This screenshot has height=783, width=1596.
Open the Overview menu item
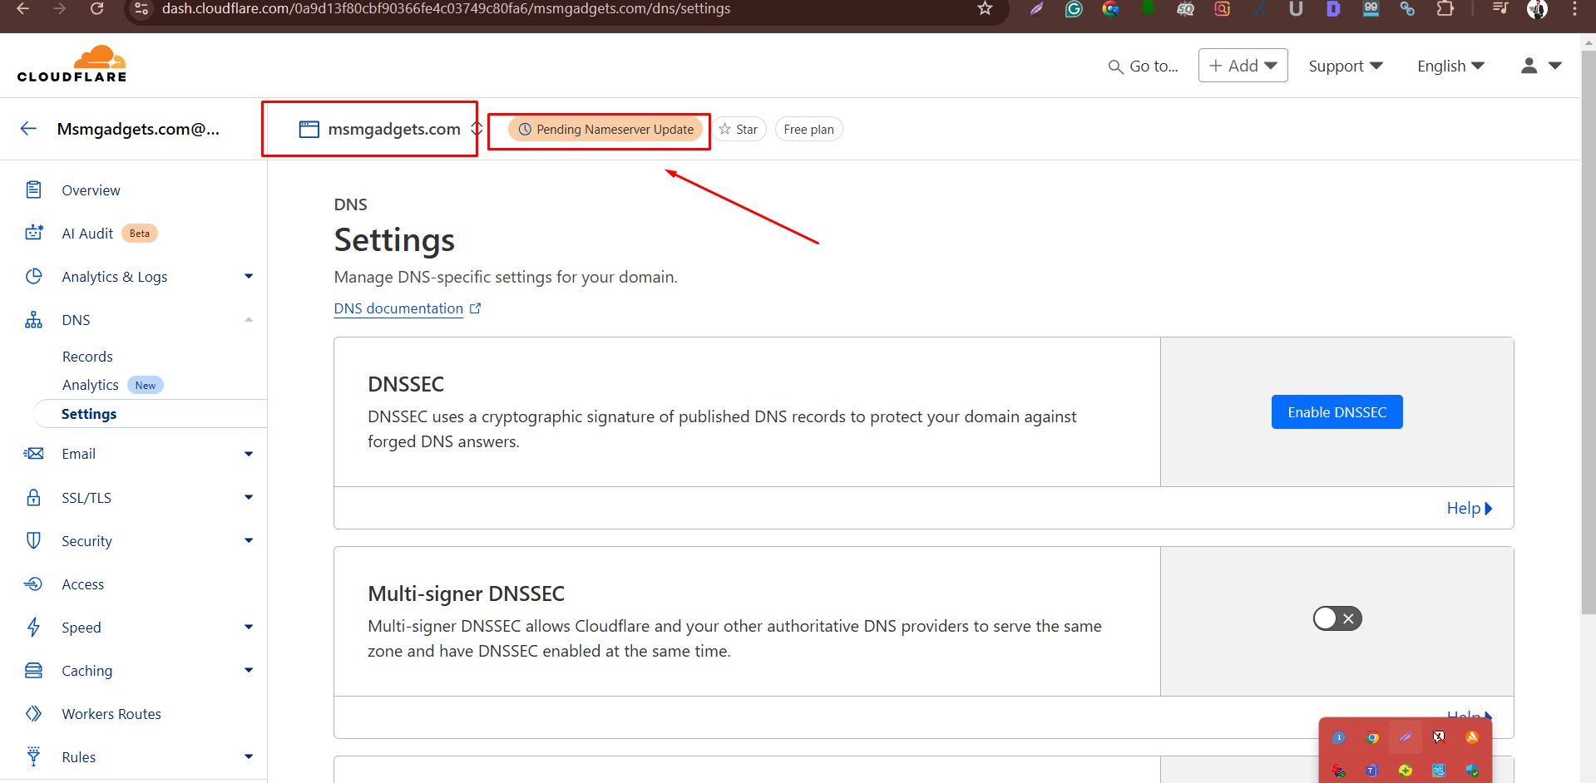coord(91,190)
